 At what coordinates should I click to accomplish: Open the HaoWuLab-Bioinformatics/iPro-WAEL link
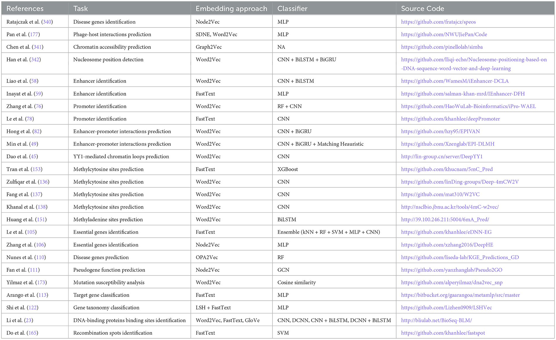coord(469,107)
